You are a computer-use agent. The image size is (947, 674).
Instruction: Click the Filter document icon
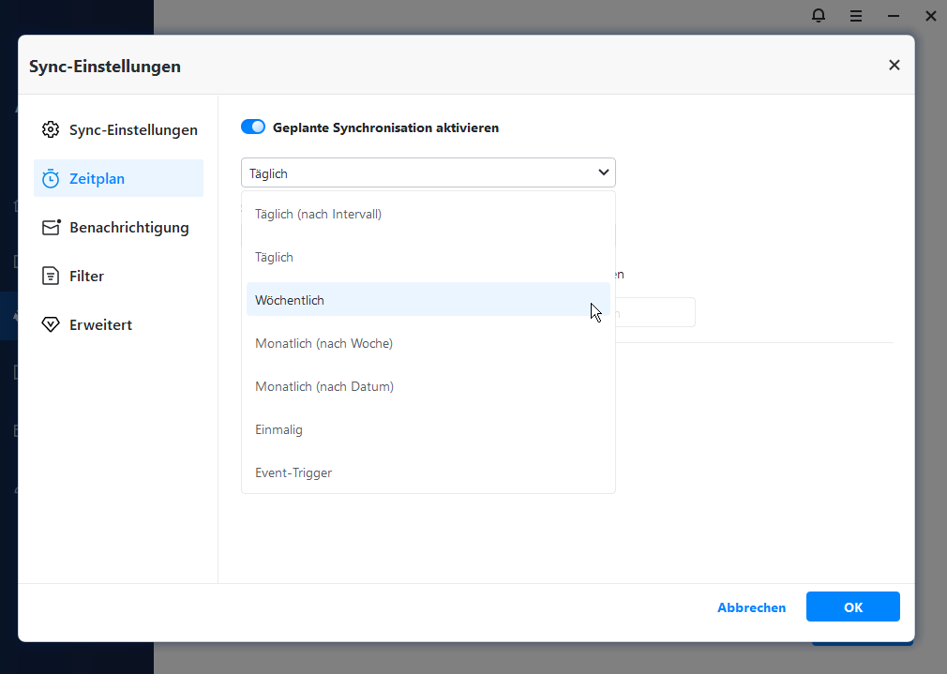pyautogui.click(x=51, y=277)
